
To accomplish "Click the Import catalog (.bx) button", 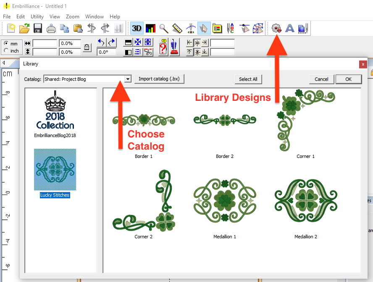I will 159,79.
